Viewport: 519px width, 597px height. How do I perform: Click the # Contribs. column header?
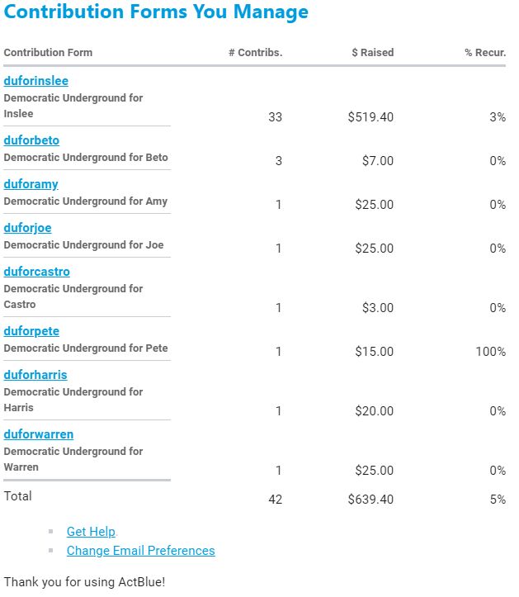pyautogui.click(x=255, y=53)
